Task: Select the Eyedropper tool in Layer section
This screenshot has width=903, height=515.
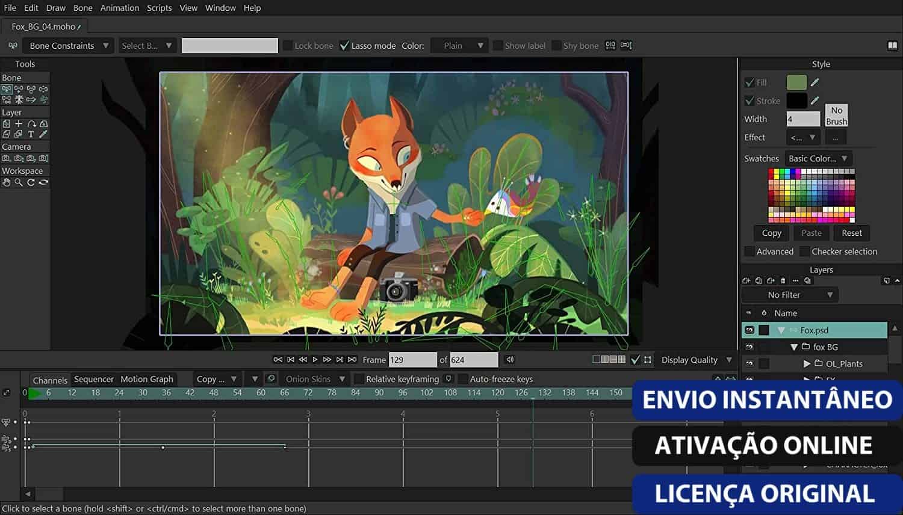Action: 43,134
